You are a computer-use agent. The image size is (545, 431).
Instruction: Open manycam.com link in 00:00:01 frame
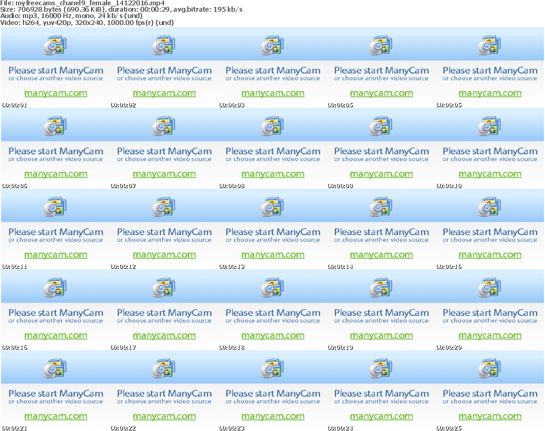[55, 94]
